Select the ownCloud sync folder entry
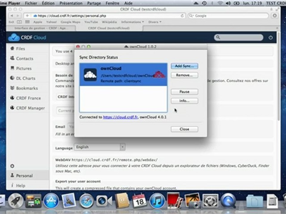Viewport: 286px width, 214px height. pyautogui.click(x=123, y=75)
